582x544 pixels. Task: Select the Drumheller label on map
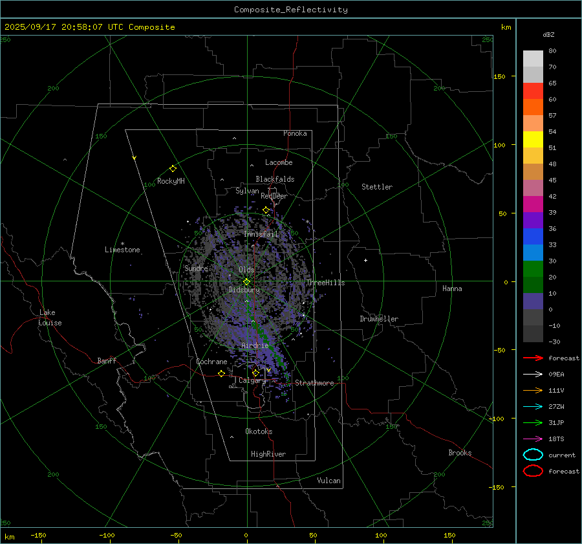[x=379, y=319]
